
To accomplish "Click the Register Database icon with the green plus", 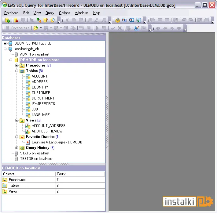I will coord(8,20).
